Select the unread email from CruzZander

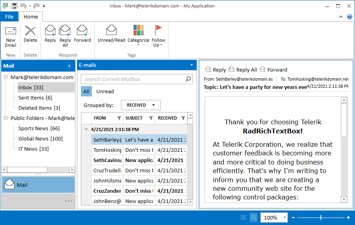(x=139, y=191)
